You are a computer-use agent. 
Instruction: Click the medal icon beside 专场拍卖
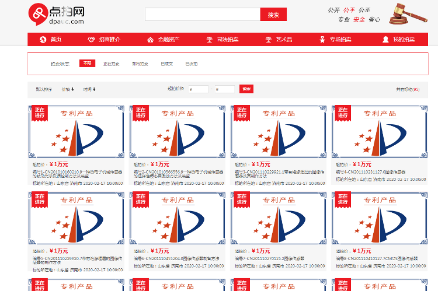[x=322, y=40]
